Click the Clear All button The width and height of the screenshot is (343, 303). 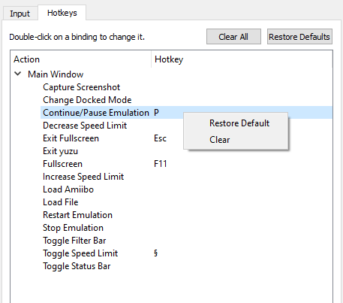click(233, 37)
